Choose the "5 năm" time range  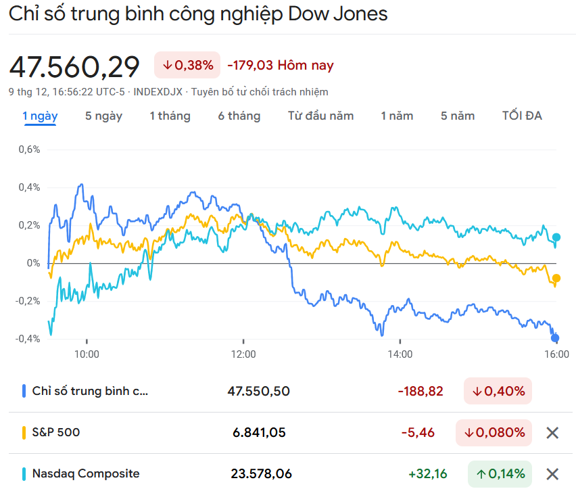pos(458,116)
